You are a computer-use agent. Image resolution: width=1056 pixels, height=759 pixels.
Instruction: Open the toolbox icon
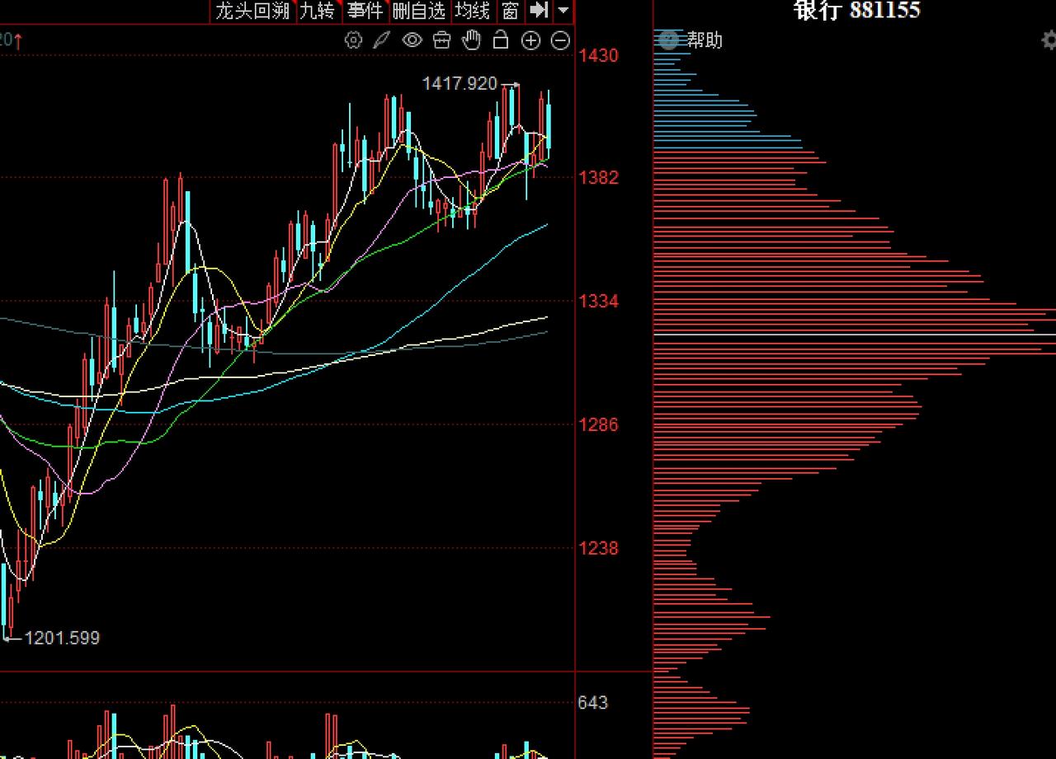[441, 40]
